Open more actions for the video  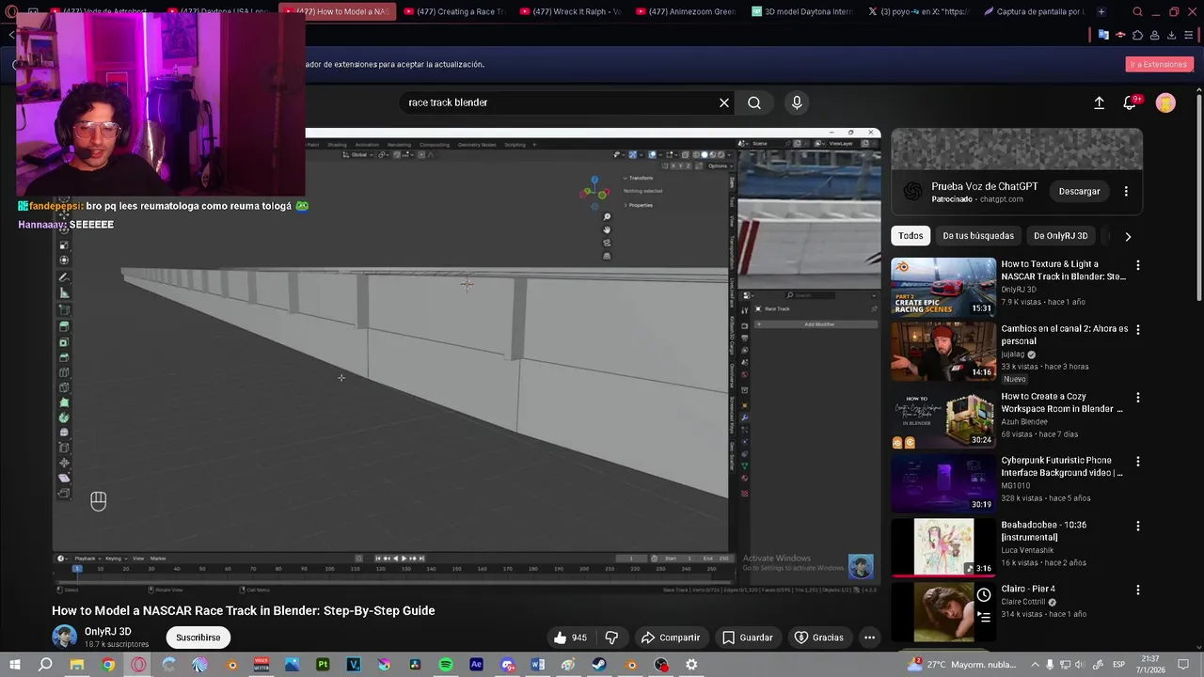coord(869,638)
